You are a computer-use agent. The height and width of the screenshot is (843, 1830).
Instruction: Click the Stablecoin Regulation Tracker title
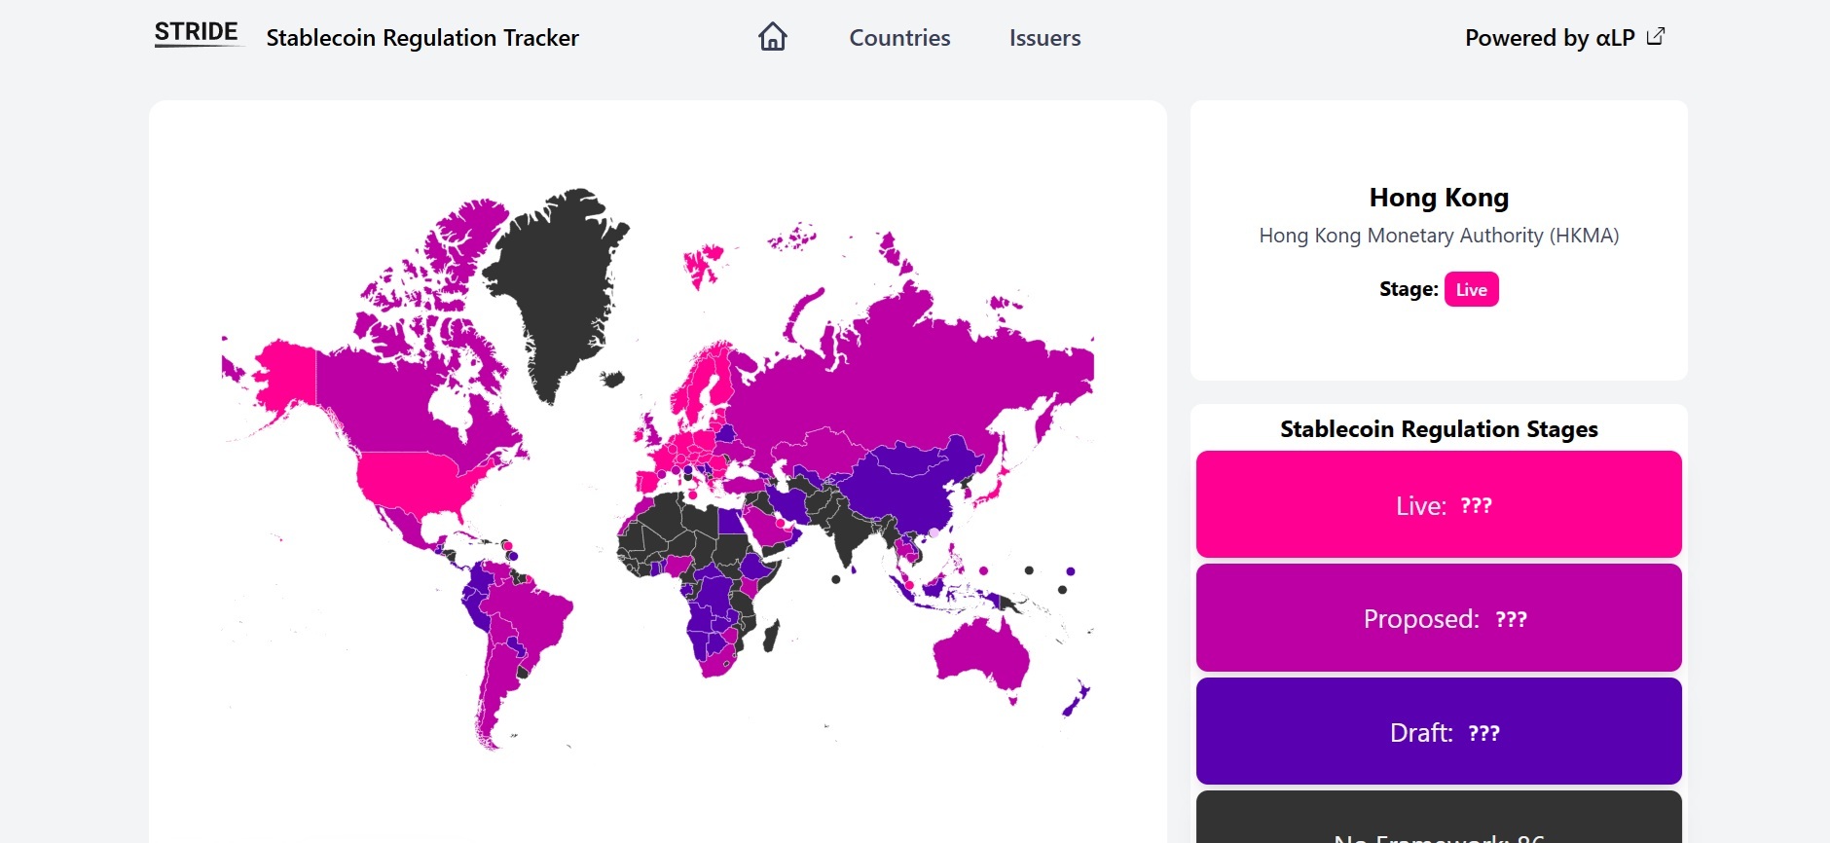click(x=422, y=38)
